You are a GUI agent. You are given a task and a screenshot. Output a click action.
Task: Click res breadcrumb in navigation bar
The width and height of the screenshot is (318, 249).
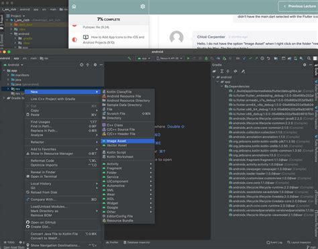pos(44,58)
